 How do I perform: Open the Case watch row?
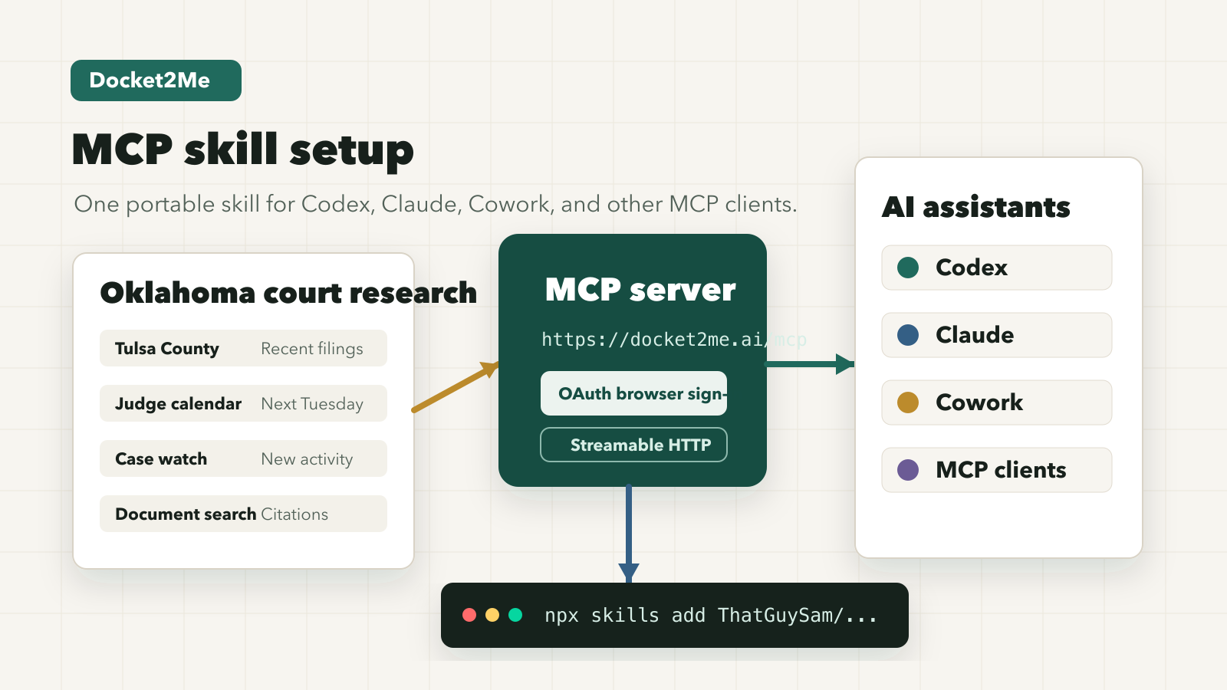[243, 458]
